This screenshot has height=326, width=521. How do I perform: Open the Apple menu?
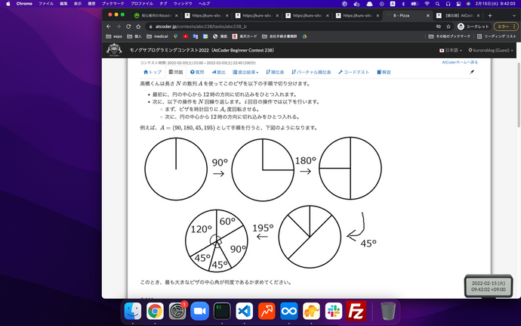tap(8, 4)
